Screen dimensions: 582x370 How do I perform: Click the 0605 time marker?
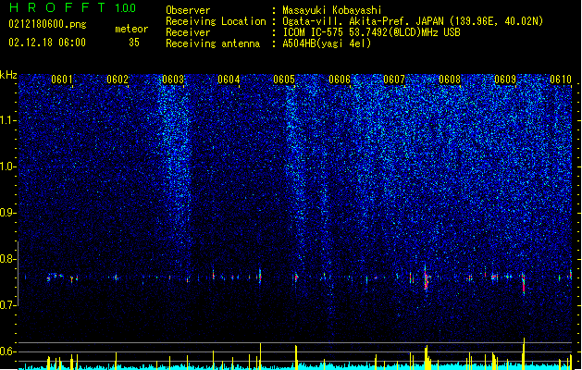tap(284, 80)
